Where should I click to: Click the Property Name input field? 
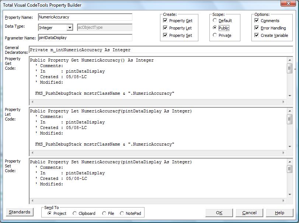point(85,17)
